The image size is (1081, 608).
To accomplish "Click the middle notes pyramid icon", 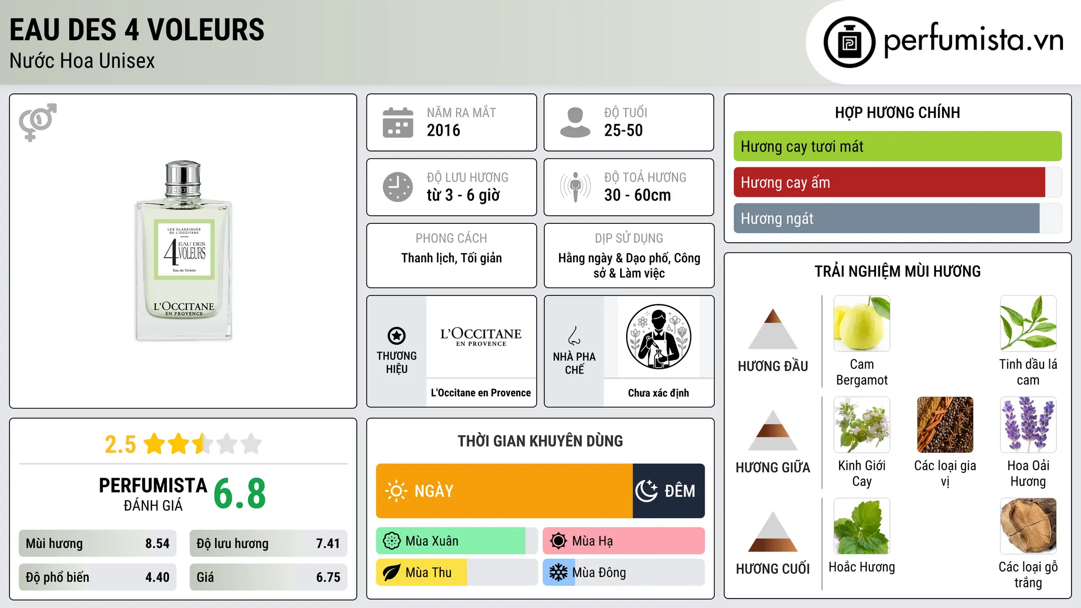I will click(x=773, y=430).
